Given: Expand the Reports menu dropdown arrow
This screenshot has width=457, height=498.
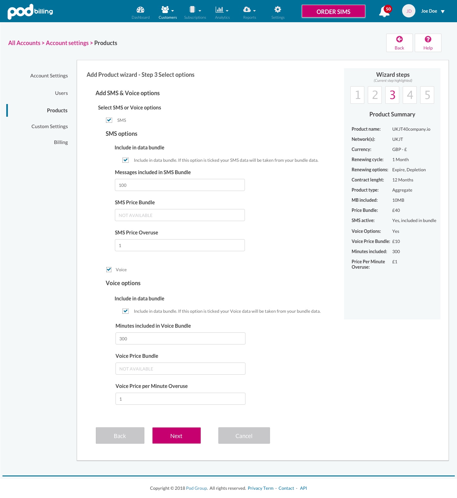Looking at the screenshot, I should pos(255,11).
